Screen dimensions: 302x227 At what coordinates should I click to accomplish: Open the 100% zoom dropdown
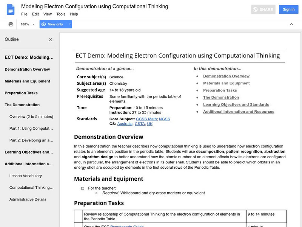click(x=28, y=24)
